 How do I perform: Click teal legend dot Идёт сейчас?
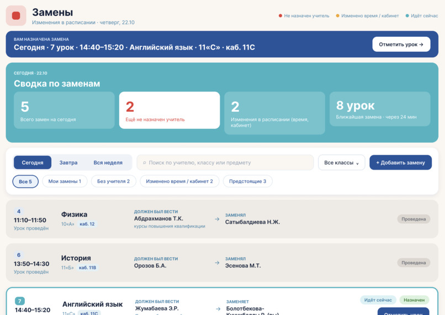[407, 16]
